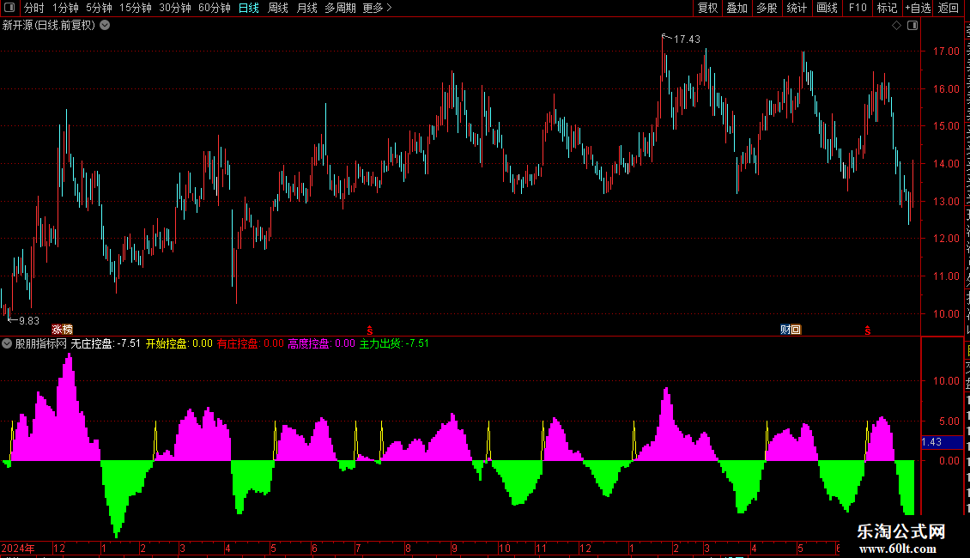
Task: Click the green 主力出货: -7.51 label
Action: pyautogui.click(x=394, y=343)
